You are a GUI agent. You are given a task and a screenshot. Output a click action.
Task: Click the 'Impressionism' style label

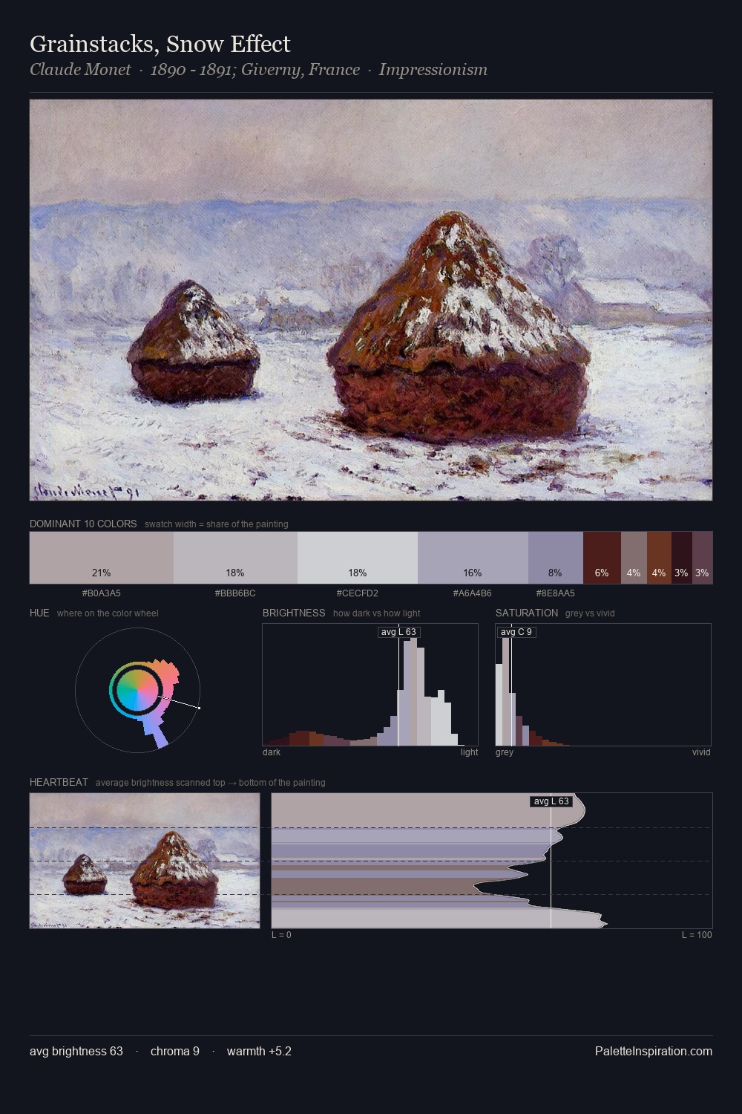tap(433, 70)
